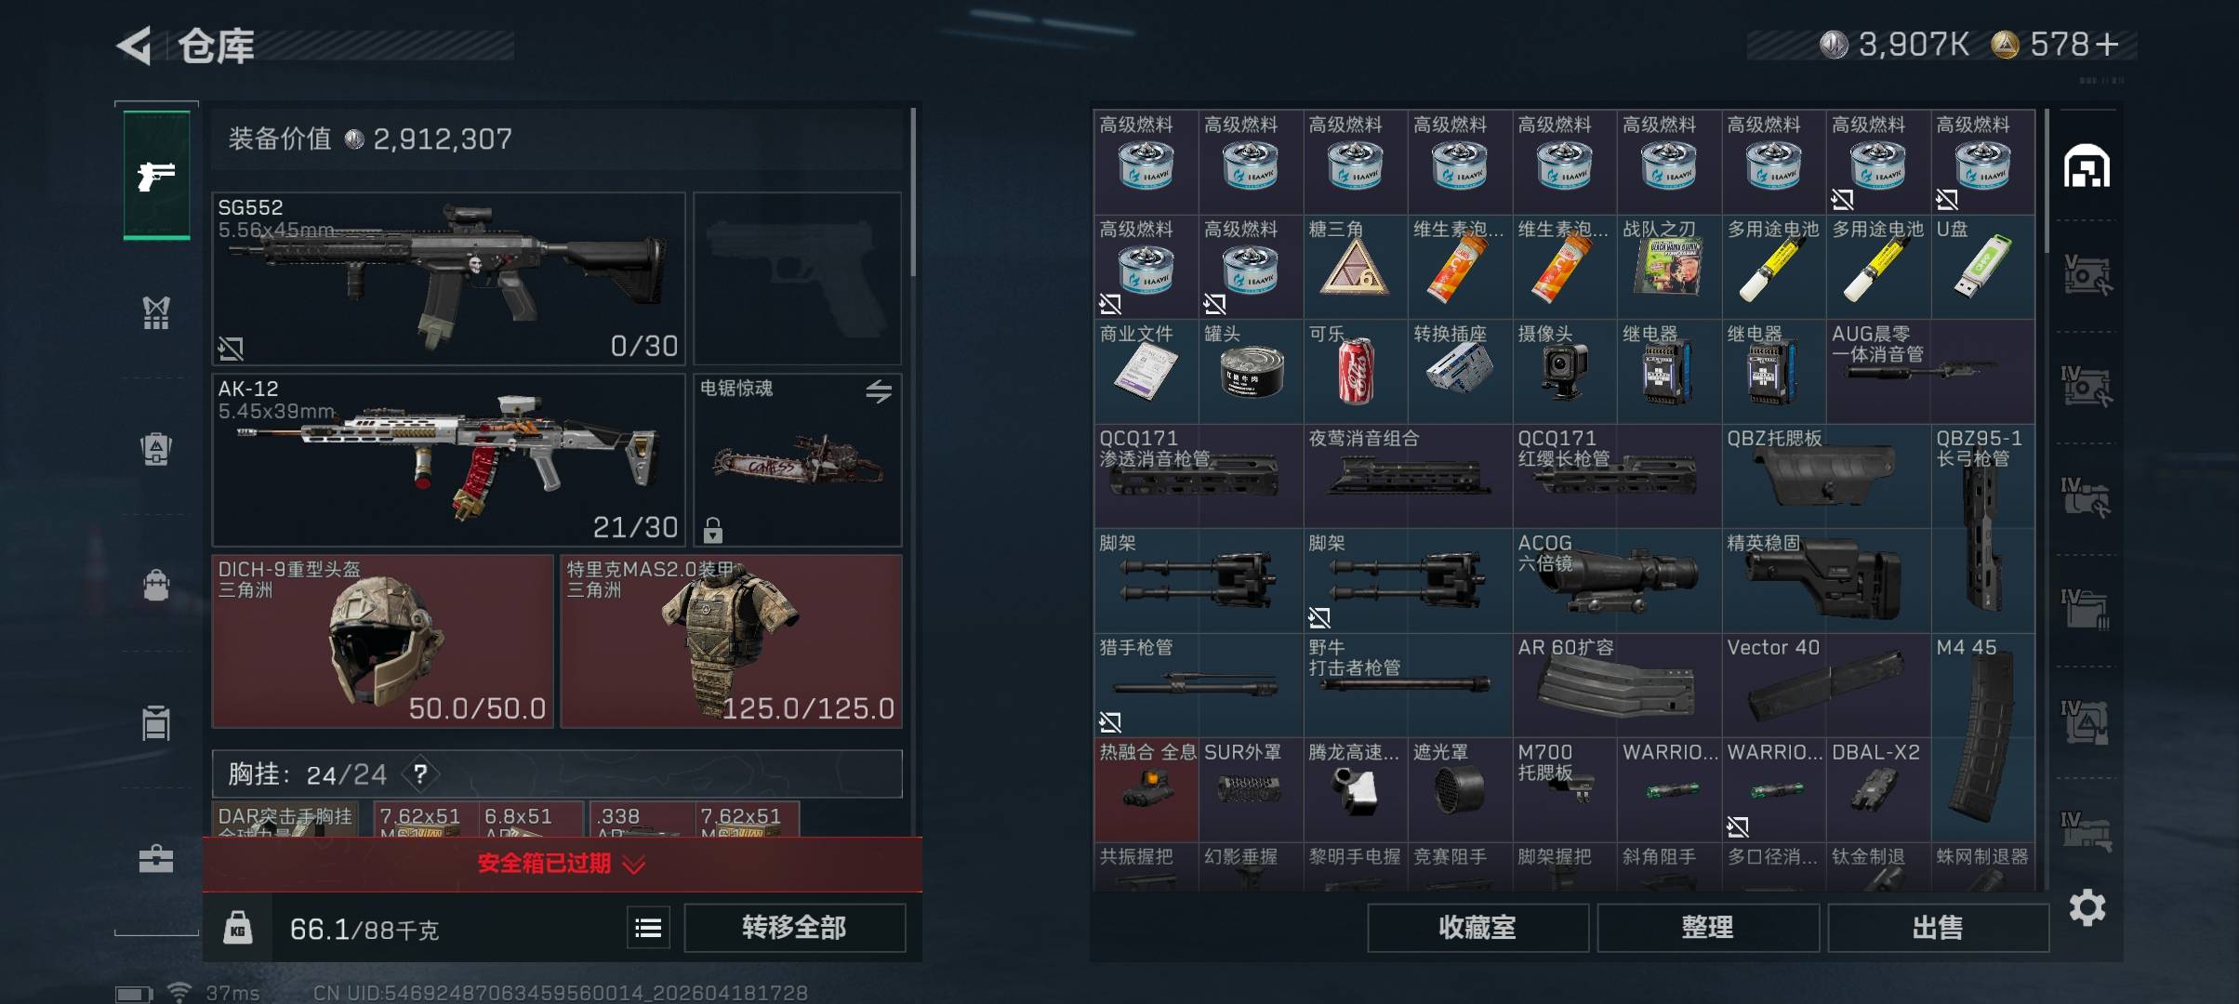2239x1004 pixels.
Task: Open the item list view icon
Action: coord(648,927)
